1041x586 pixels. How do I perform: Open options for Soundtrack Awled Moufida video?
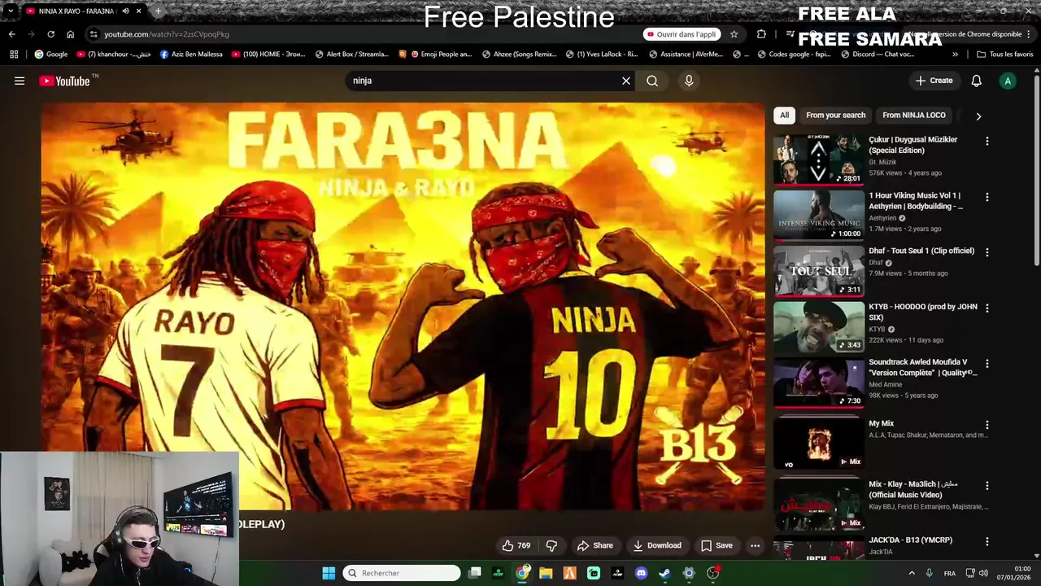point(987,364)
